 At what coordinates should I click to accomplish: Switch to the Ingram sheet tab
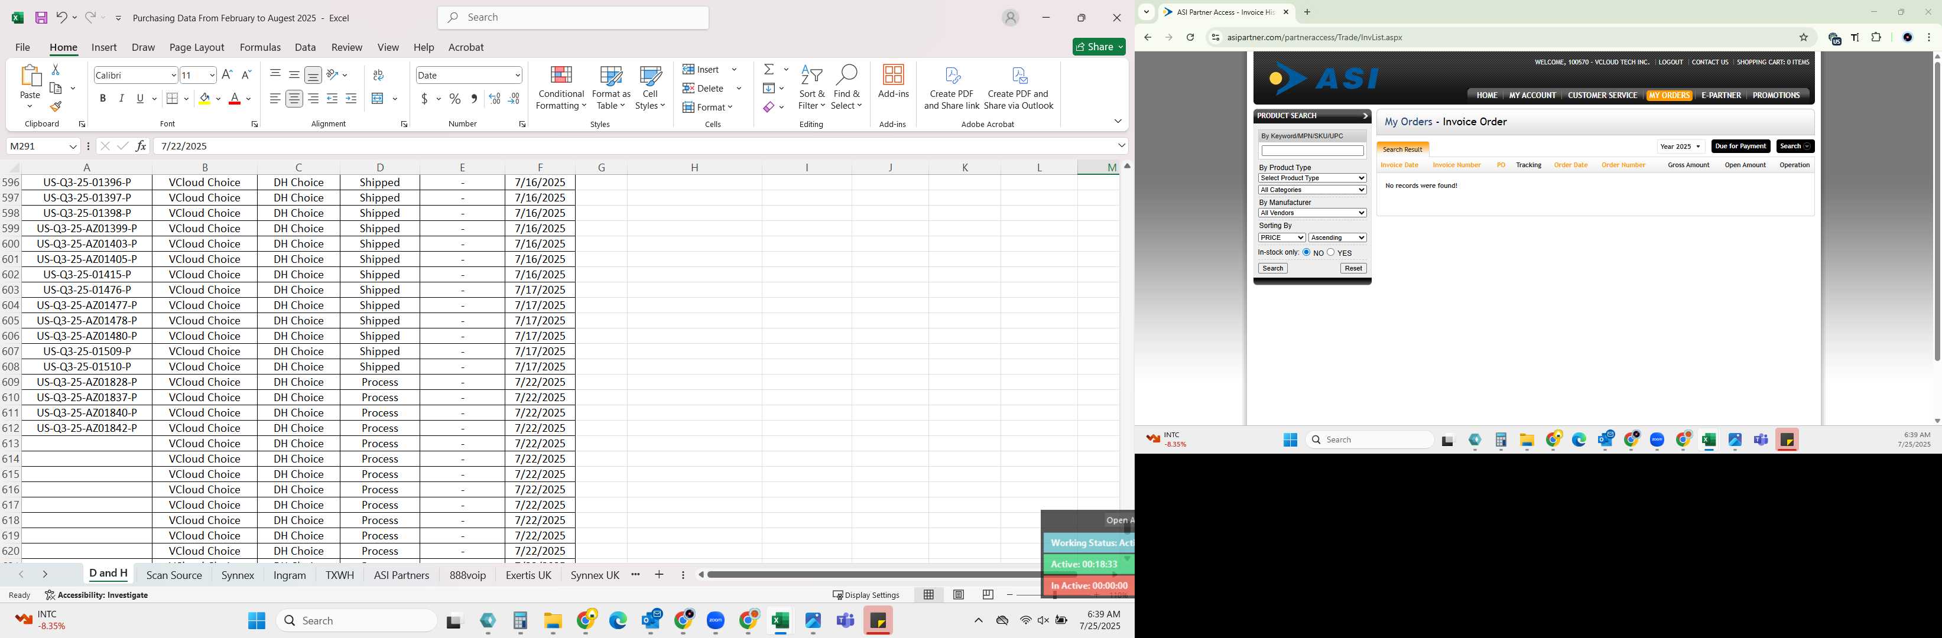coord(290,575)
